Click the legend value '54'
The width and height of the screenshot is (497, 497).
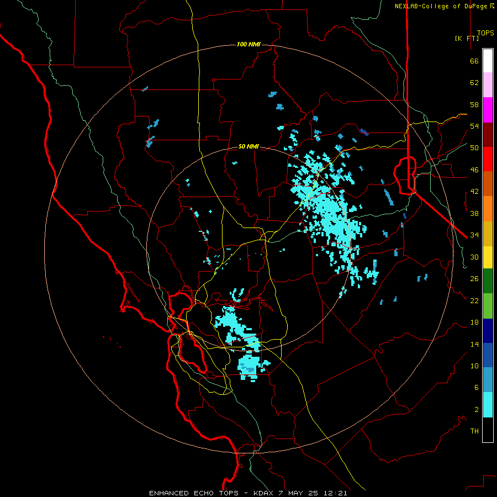click(x=474, y=126)
